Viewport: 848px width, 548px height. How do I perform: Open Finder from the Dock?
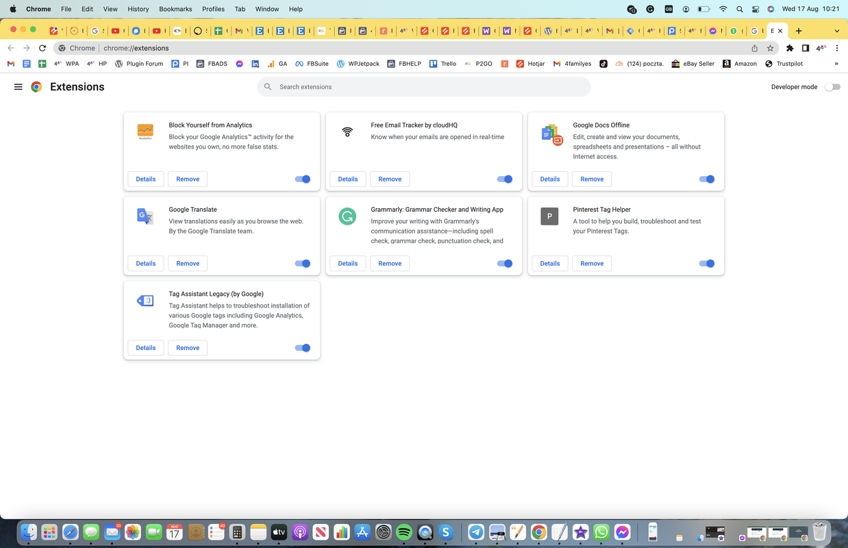pos(28,532)
